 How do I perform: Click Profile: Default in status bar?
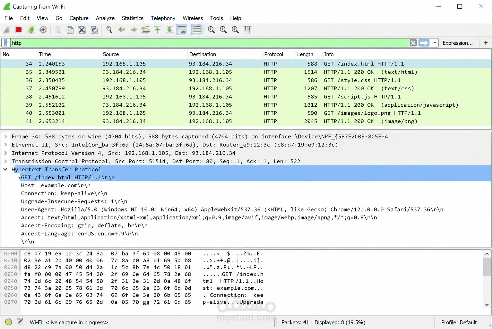point(459,322)
